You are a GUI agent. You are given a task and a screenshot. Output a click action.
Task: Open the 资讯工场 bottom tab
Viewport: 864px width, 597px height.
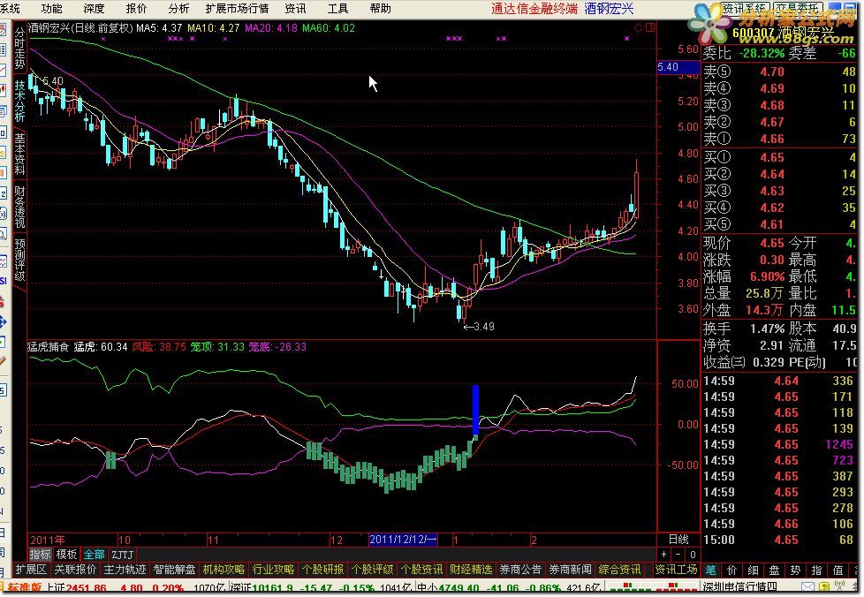(x=676, y=569)
